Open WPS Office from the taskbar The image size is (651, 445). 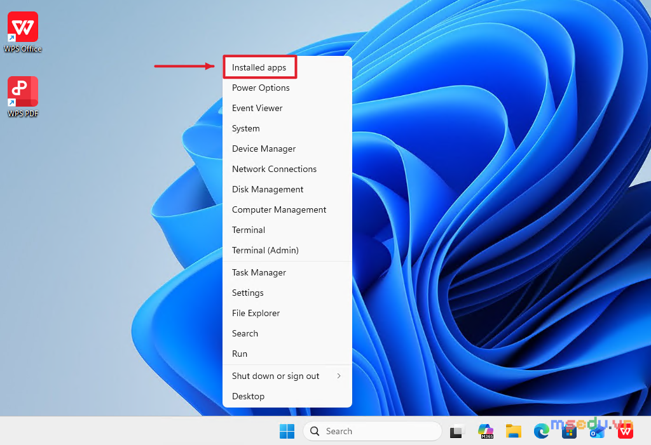tap(626, 431)
